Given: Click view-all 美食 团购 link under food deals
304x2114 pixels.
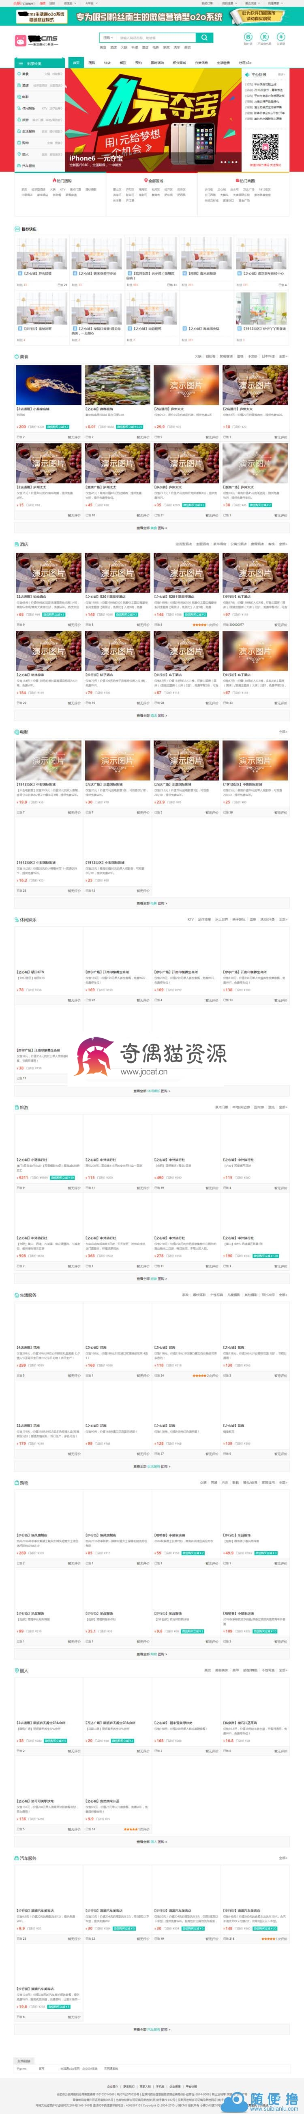Looking at the screenshot, I should click(152, 527).
